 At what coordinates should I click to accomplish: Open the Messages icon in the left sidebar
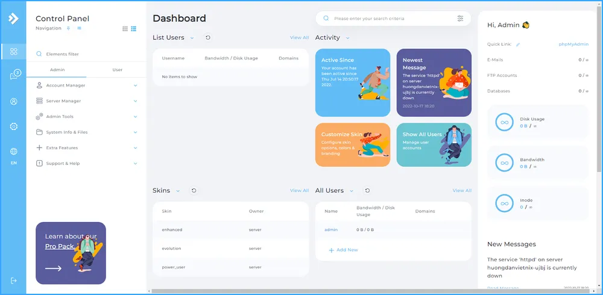pos(14,75)
